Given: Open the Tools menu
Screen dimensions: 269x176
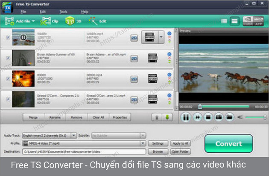Looking at the screenshot, I should (x=63, y=11).
